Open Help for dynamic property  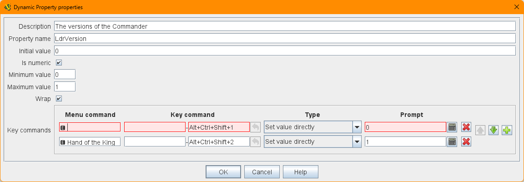coord(300,172)
